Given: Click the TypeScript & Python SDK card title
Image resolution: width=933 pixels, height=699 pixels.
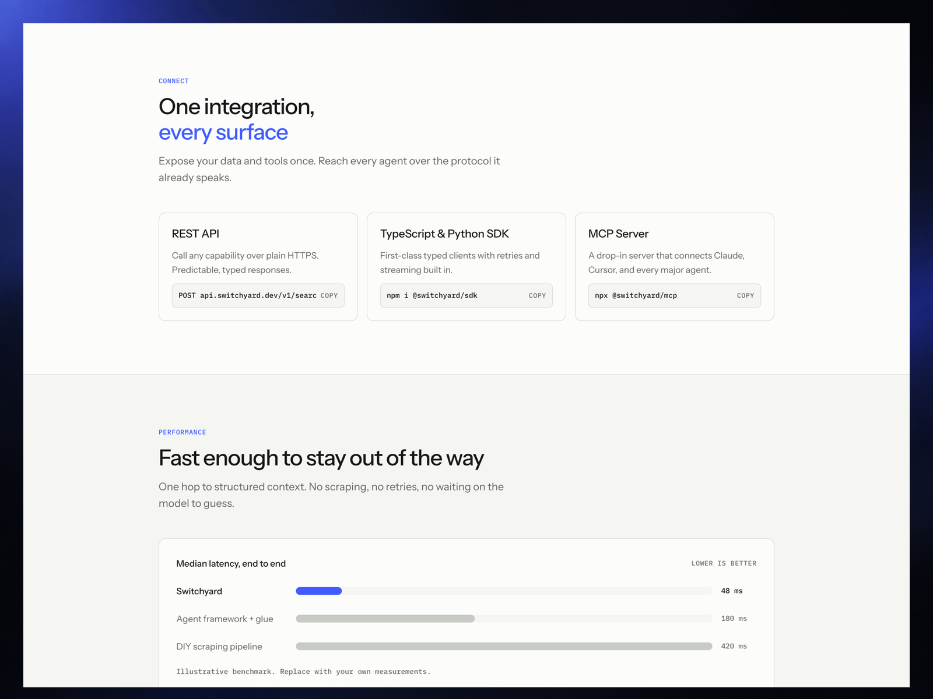Looking at the screenshot, I should [x=444, y=234].
